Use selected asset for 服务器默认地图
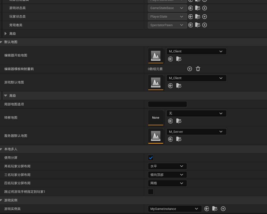The width and height of the screenshot is (267, 214). [x=171, y=139]
